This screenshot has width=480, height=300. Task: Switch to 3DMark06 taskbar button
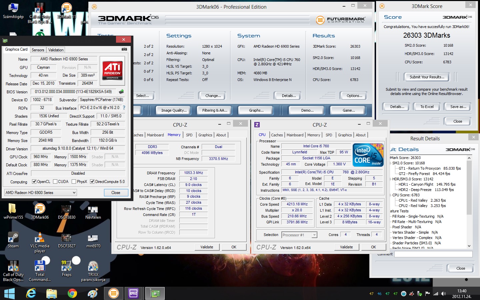(x=114, y=293)
